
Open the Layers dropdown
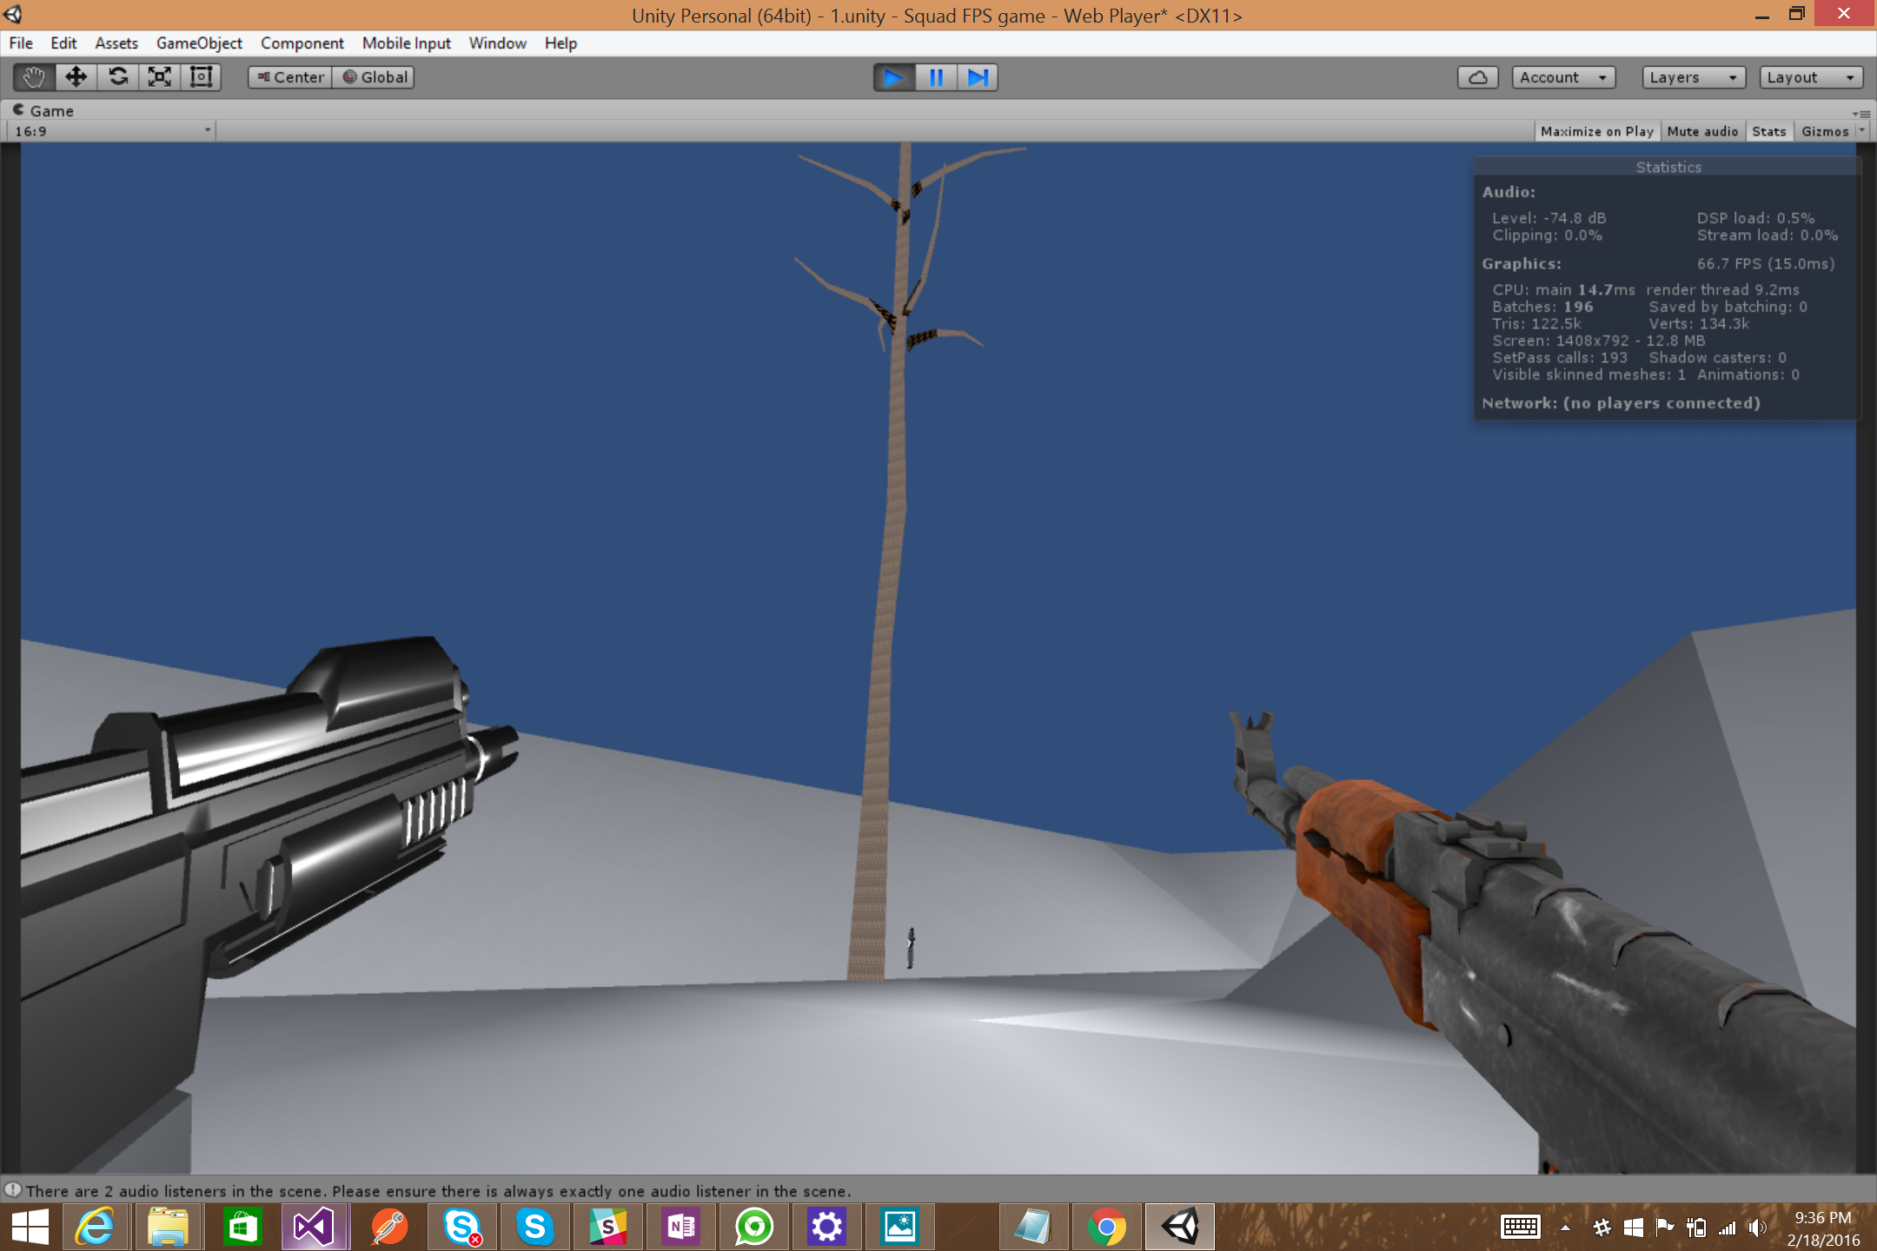(1694, 77)
